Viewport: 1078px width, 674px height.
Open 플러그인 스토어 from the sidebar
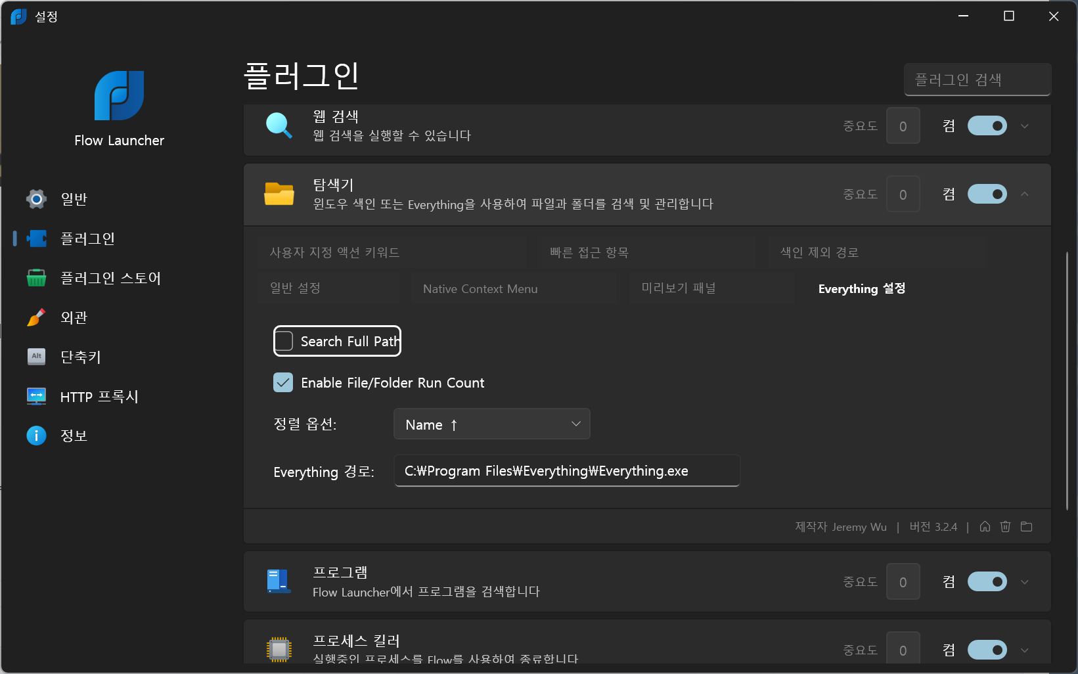[x=110, y=278]
